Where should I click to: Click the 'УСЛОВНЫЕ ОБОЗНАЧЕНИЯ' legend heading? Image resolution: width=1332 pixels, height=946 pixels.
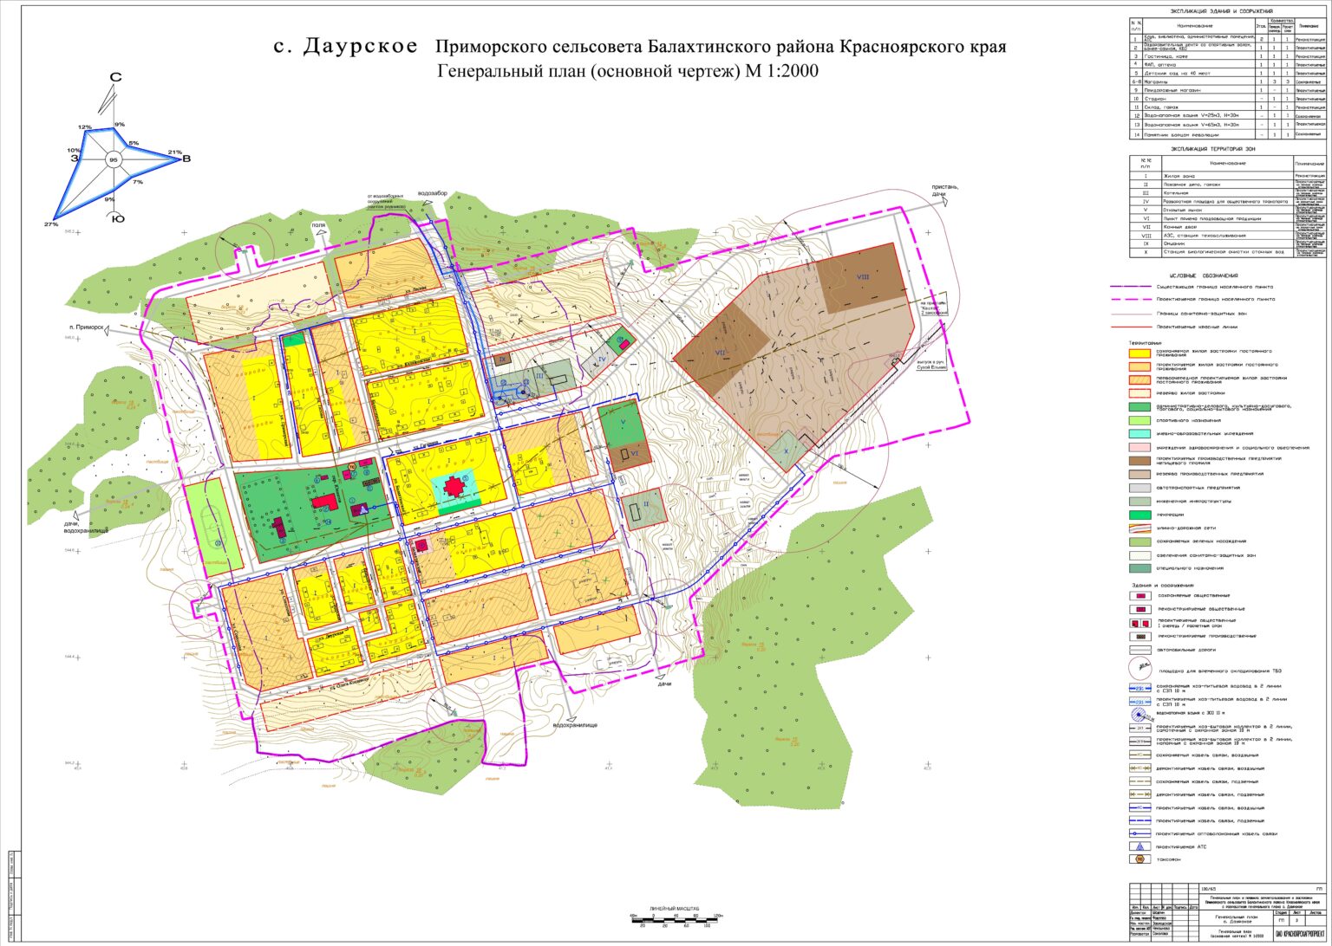[1204, 275]
